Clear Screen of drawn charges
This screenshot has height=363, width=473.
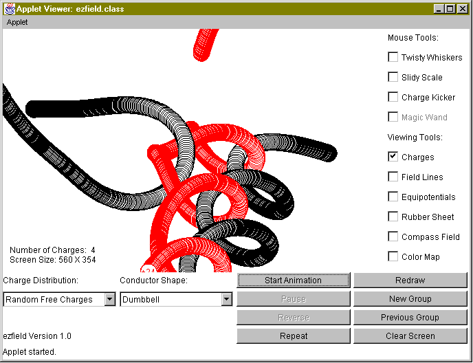coord(410,335)
